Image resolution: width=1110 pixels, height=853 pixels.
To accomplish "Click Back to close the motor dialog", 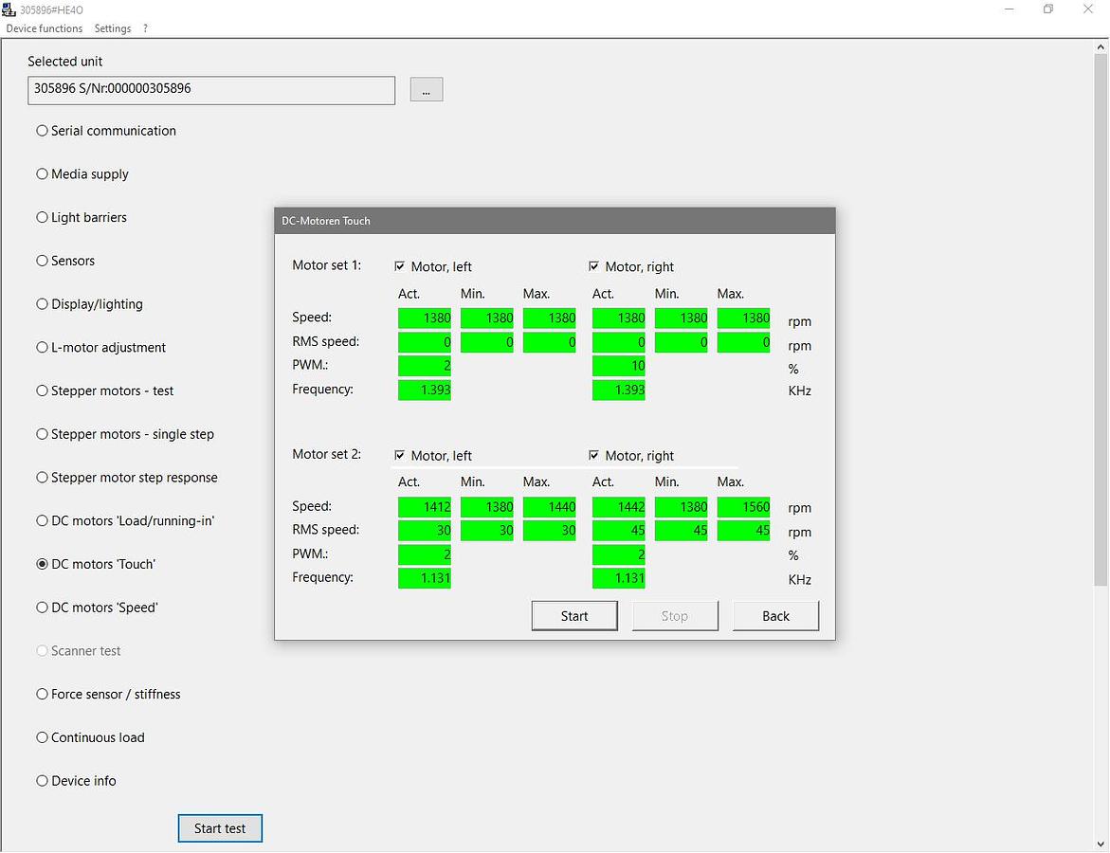I will pyautogui.click(x=775, y=616).
